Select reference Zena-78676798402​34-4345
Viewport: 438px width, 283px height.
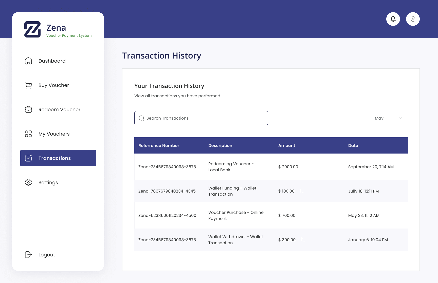(167, 191)
